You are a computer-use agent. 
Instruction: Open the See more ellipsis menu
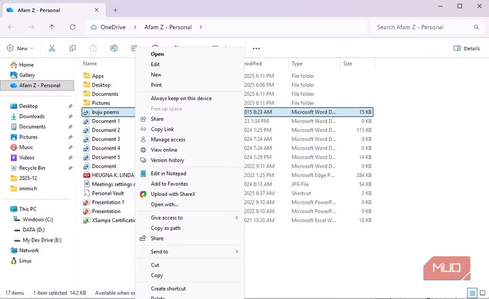coord(256,49)
